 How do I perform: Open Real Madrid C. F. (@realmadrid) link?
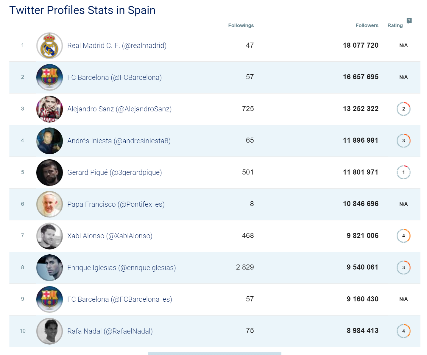tap(117, 46)
